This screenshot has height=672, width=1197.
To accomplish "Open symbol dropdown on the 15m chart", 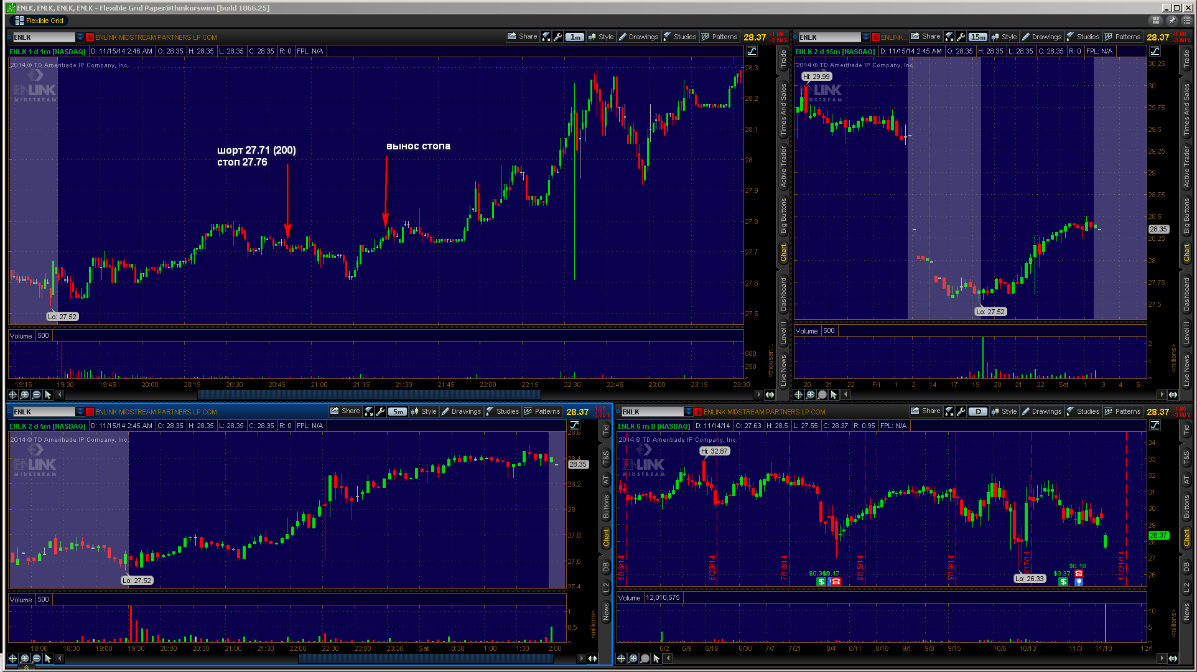I will [x=865, y=37].
